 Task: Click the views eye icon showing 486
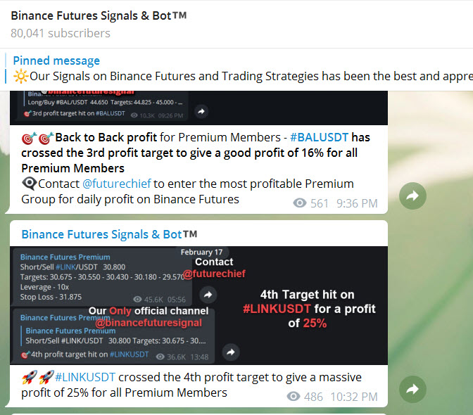[x=294, y=397]
